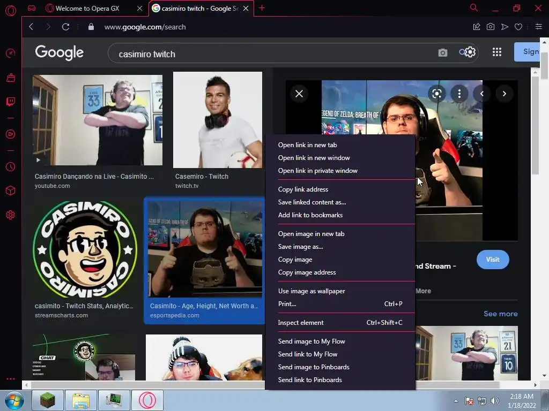The width and height of the screenshot is (549, 411).
Task: Click the address bar URL
Action: coord(145,27)
